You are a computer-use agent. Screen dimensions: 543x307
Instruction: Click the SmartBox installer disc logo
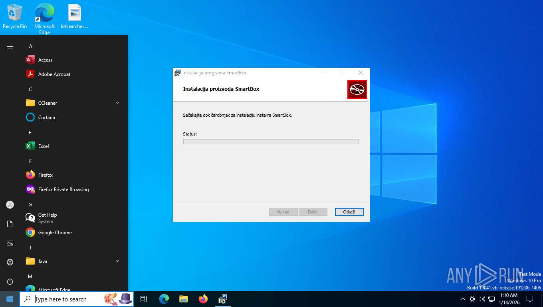point(357,90)
